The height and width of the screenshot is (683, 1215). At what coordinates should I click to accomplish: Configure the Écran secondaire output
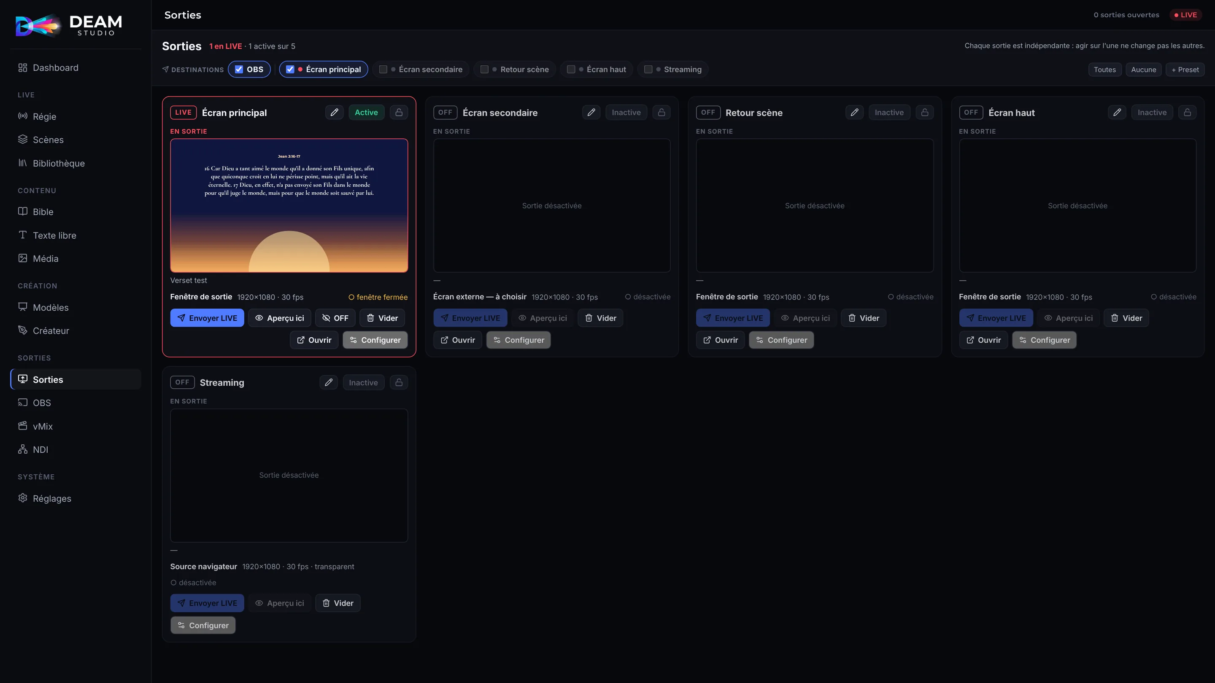[x=518, y=340]
